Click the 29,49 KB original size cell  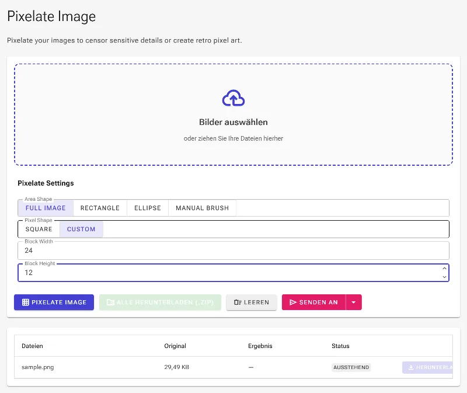click(x=177, y=367)
